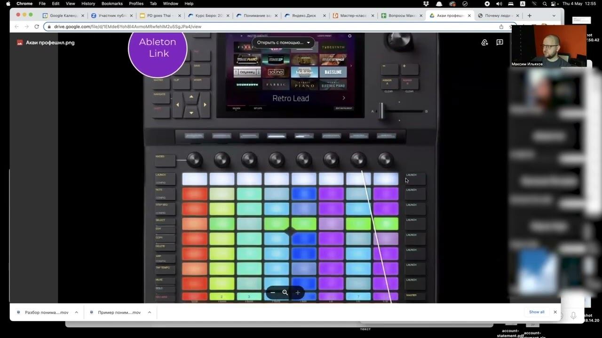
Task: Close the downloads bar
Action: (555, 312)
